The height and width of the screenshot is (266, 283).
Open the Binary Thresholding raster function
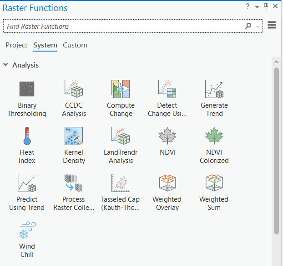(27, 89)
